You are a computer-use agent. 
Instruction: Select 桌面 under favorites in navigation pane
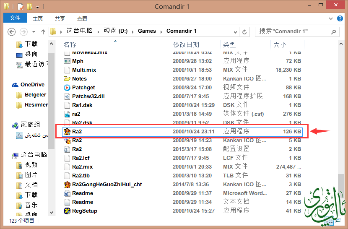(27, 54)
